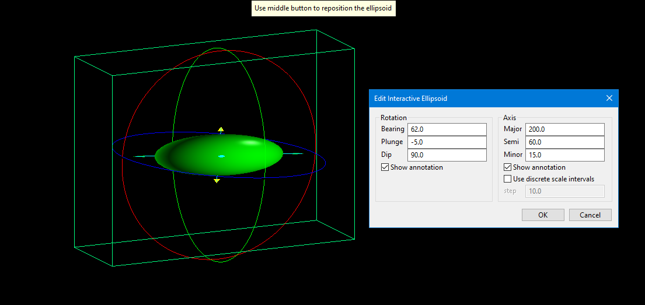The image size is (645, 305).
Task: Click the yellow upward arrow handle above the ellipsoid
Action: (x=221, y=129)
